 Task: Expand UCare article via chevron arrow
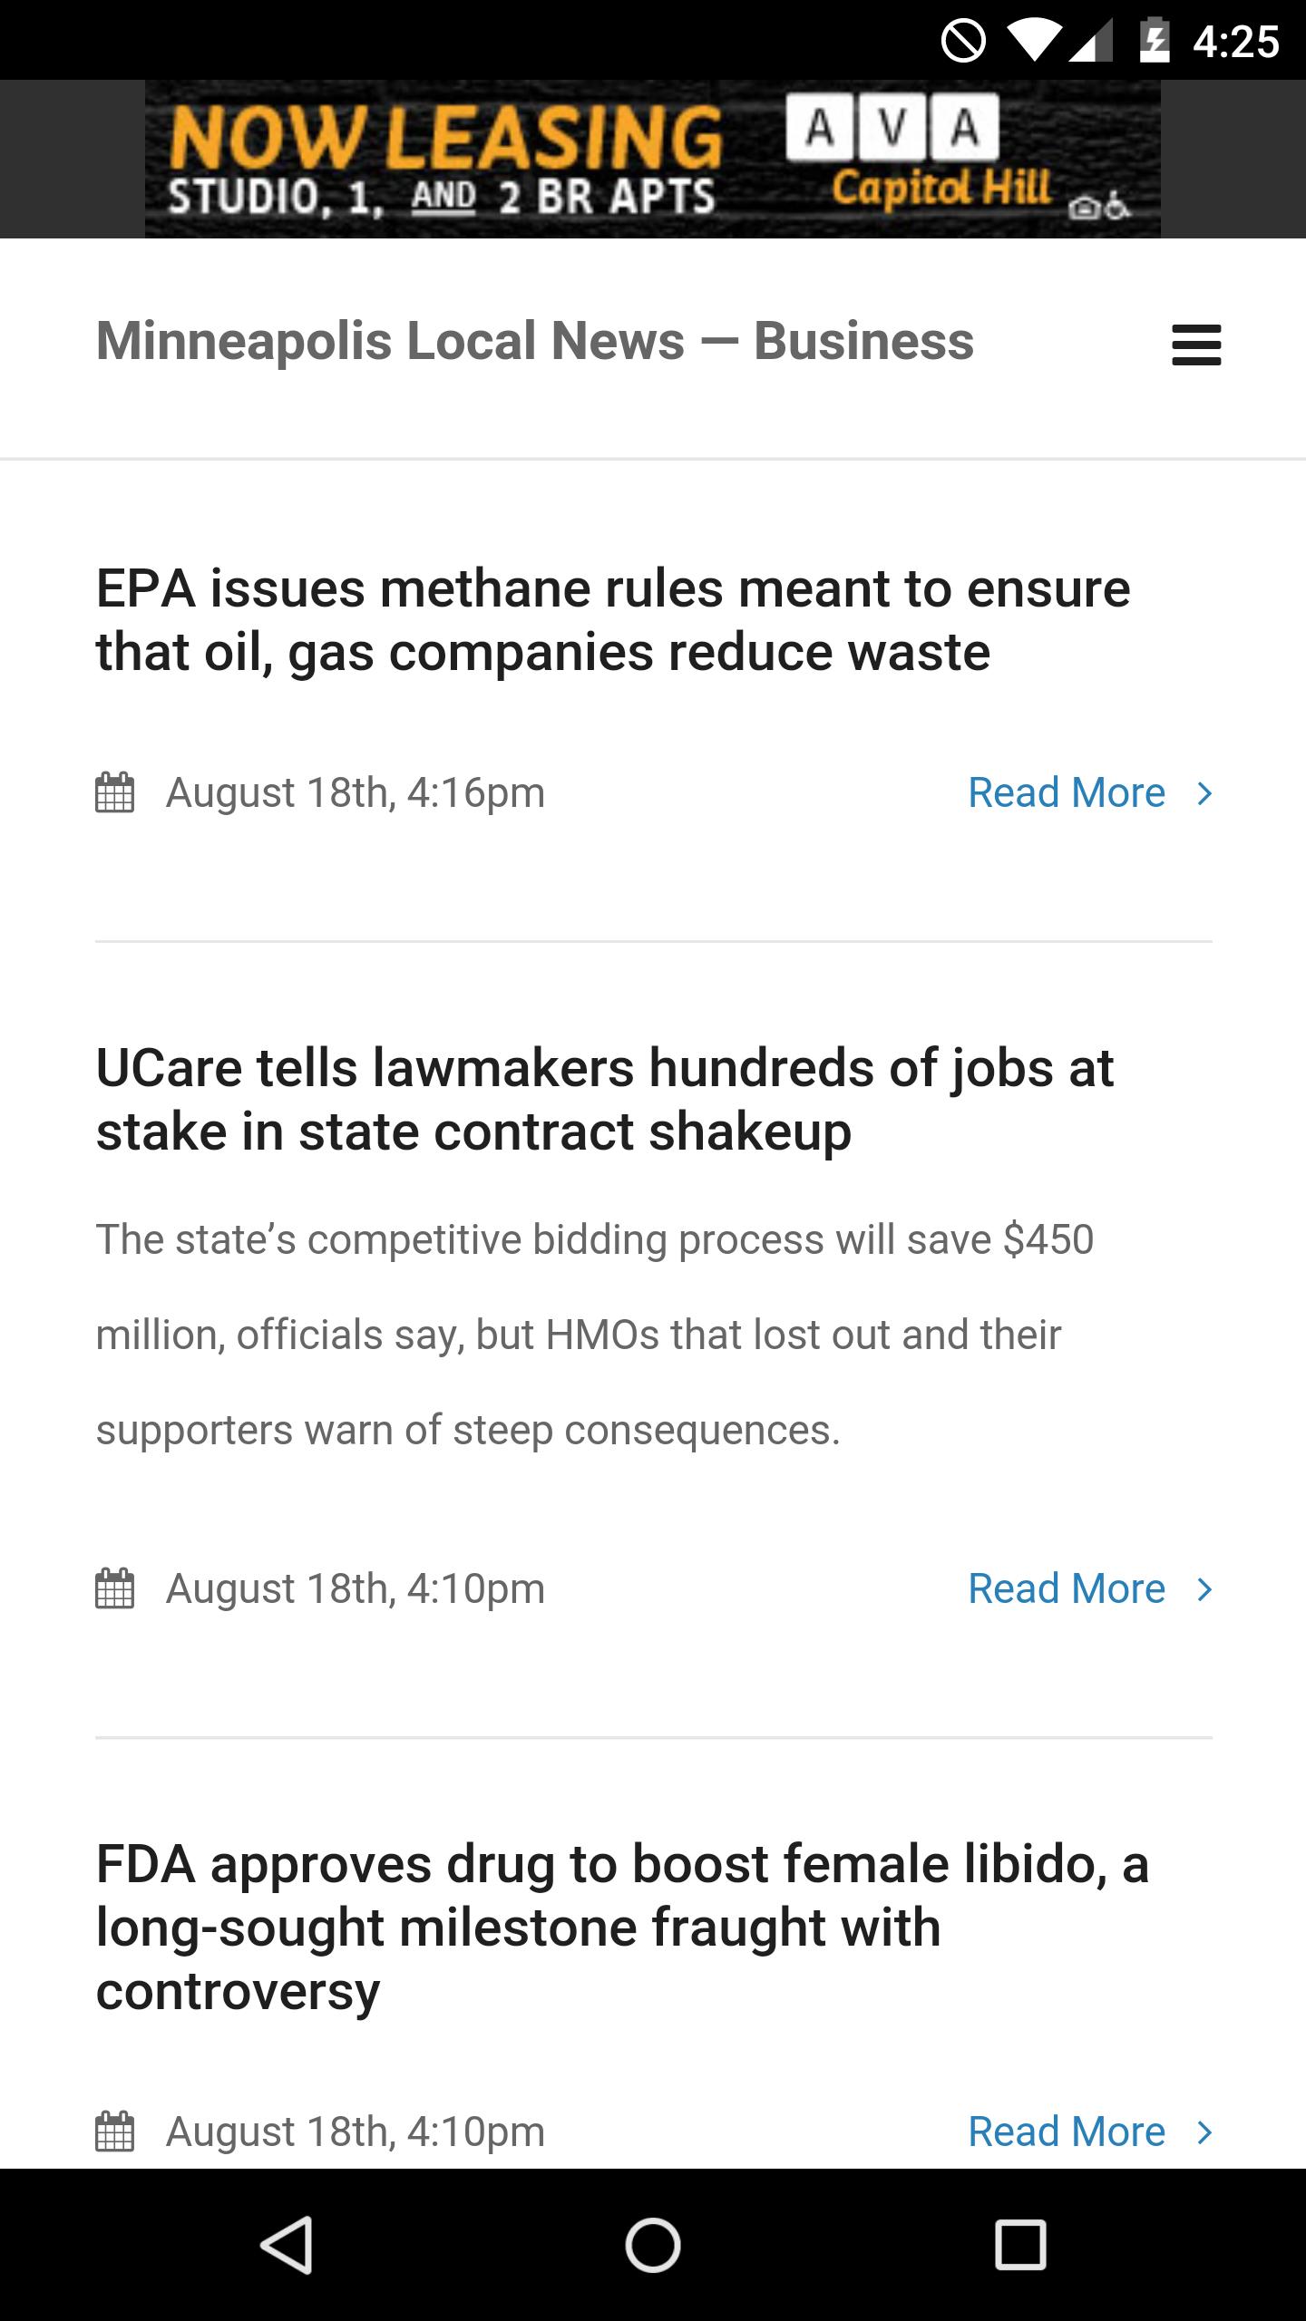[1204, 1589]
